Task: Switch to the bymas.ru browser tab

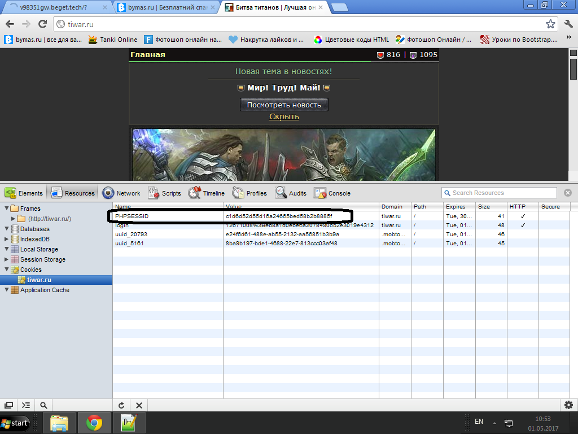Action: [x=164, y=7]
